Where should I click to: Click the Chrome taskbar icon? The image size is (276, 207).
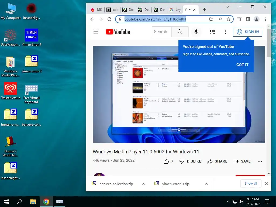click(46, 202)
